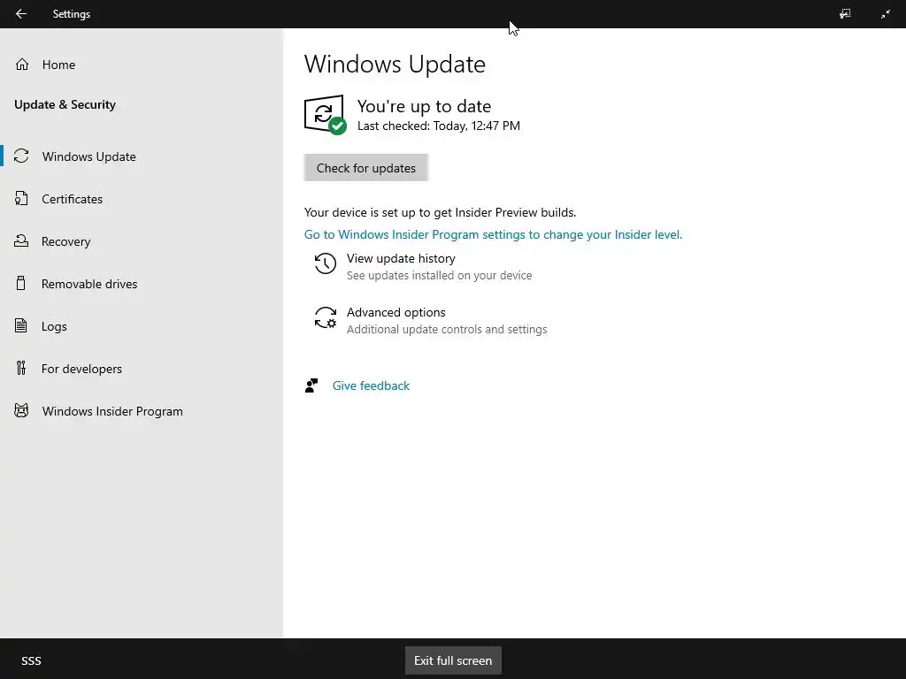Click the Windows Insider Program cat icon
This screenshot has height=679, width=906.
pyautogui.click(x=21, y=410)
